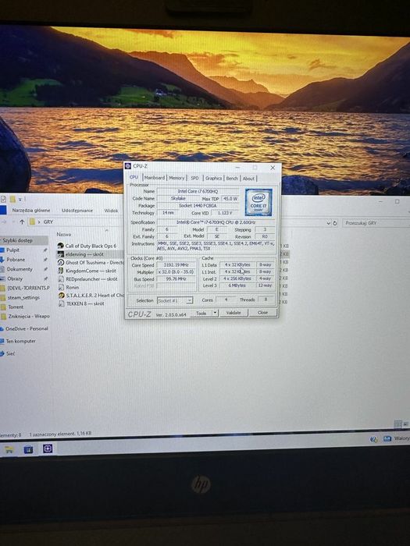The image size is (410, 546).
Task: Switch to CPU tab in CPU-Z
Action: 134,177
